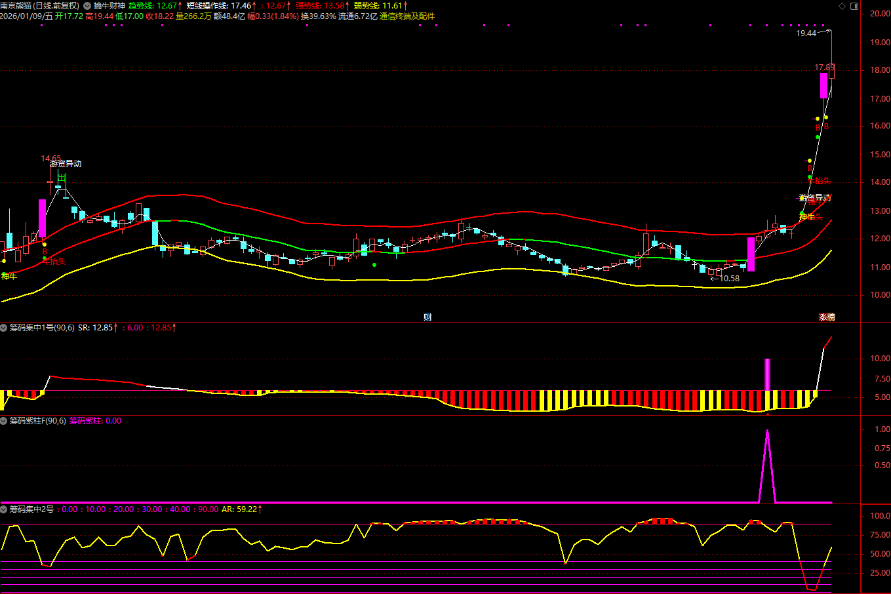Click the 神牛 signal marker at chart left

9,276
